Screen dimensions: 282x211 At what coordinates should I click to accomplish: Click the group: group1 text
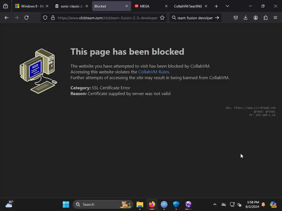click(265, 112)
